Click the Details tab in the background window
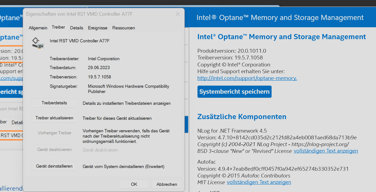The width and height of the screenshot is (376, 192). coord(17,123)
